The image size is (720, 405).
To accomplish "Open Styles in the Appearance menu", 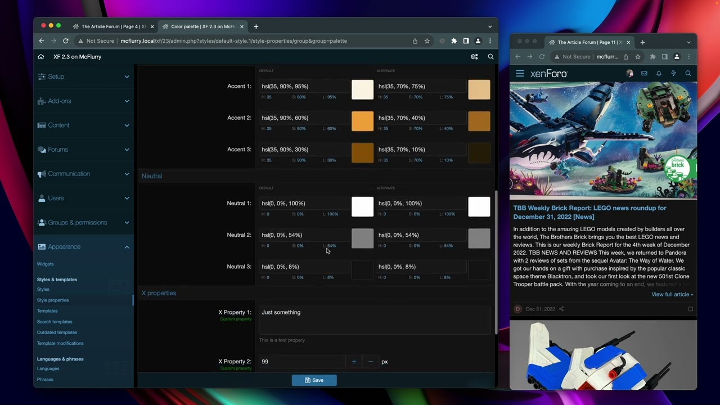I will click(43, 289).
